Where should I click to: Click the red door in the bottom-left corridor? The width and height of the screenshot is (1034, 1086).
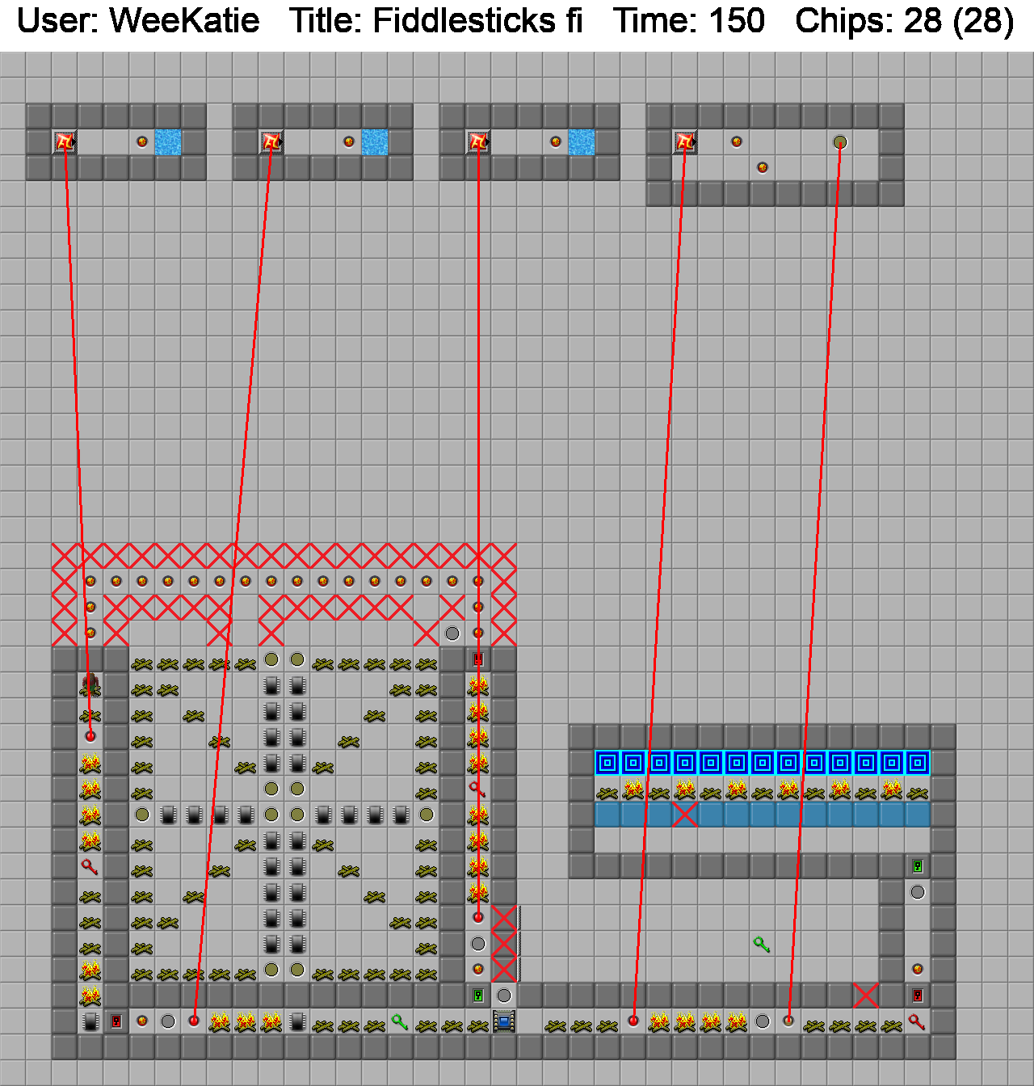click(116, 1021)
